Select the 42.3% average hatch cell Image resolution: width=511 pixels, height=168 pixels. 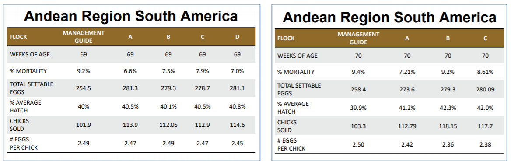(448, 108)
